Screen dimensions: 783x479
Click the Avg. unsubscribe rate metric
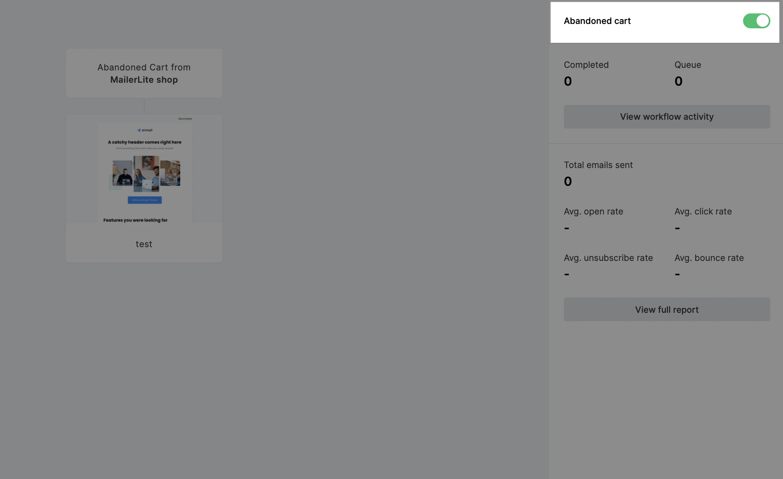click(x=608, y=266)
